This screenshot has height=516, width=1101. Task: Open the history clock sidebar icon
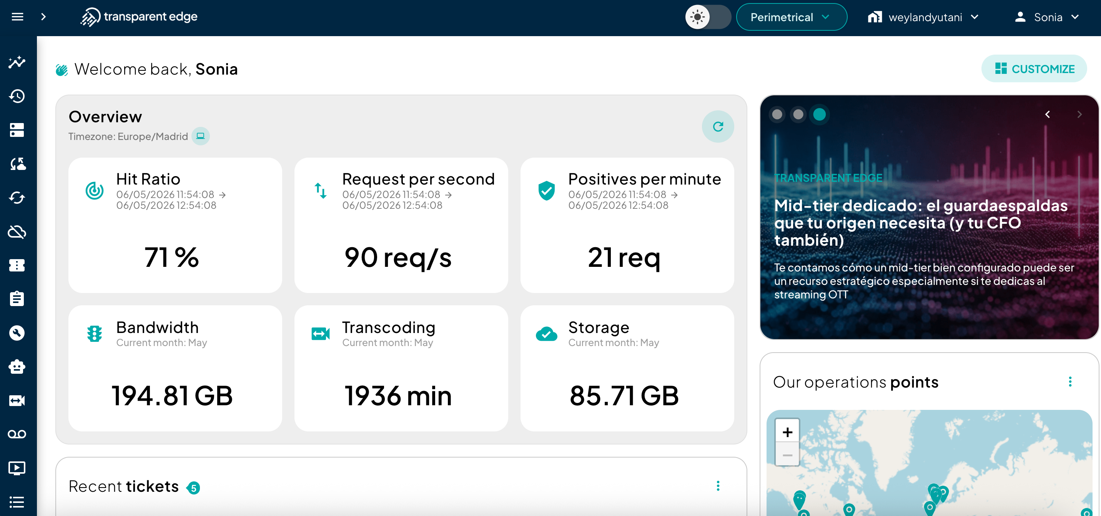(x=17, y=96)
